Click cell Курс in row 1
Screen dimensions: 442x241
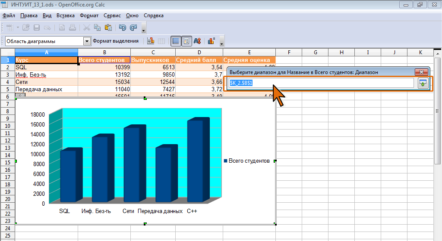46,60
